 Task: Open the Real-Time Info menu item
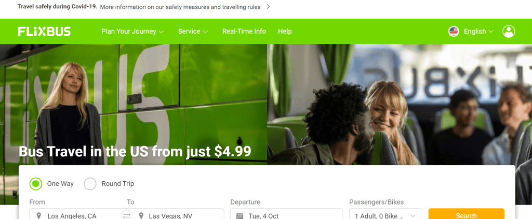coord(244,32)
